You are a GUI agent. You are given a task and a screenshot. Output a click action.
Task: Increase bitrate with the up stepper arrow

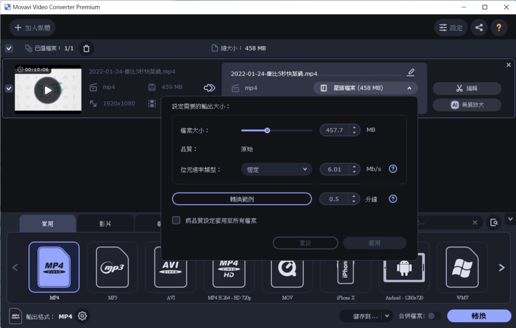(x=354, y=167)
